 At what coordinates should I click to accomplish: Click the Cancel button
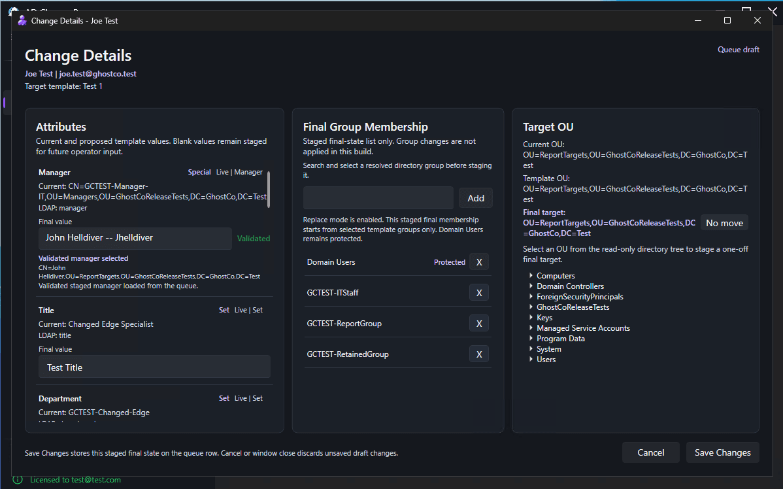point(651,452)
